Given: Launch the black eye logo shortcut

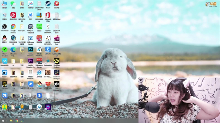Looking at the screenshot, I should click(57, 84).
